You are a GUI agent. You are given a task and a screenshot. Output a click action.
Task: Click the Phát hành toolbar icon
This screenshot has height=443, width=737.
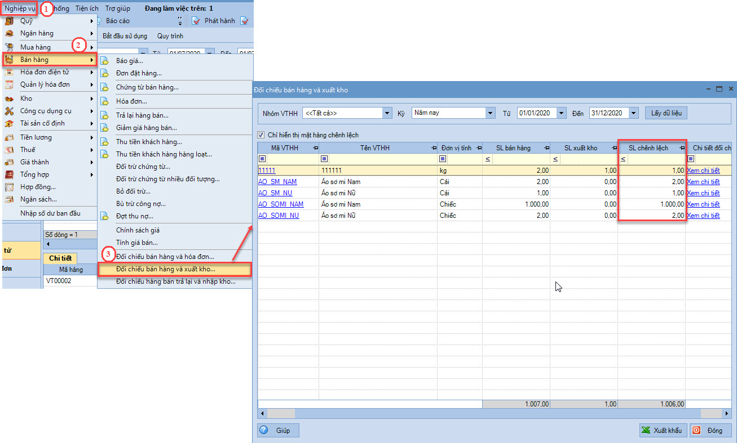click(196, 21)
